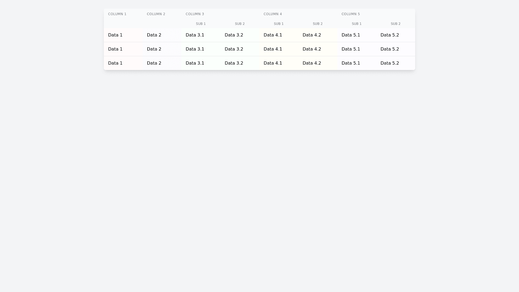Select the Column 3 header label

pyautogui.click(x=195, y=14)
